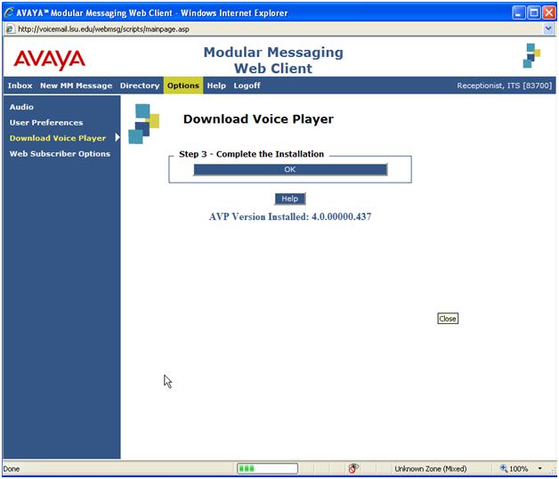Open New MM Message
Viewport: 559px width, 479px height.
pos(76,85)
